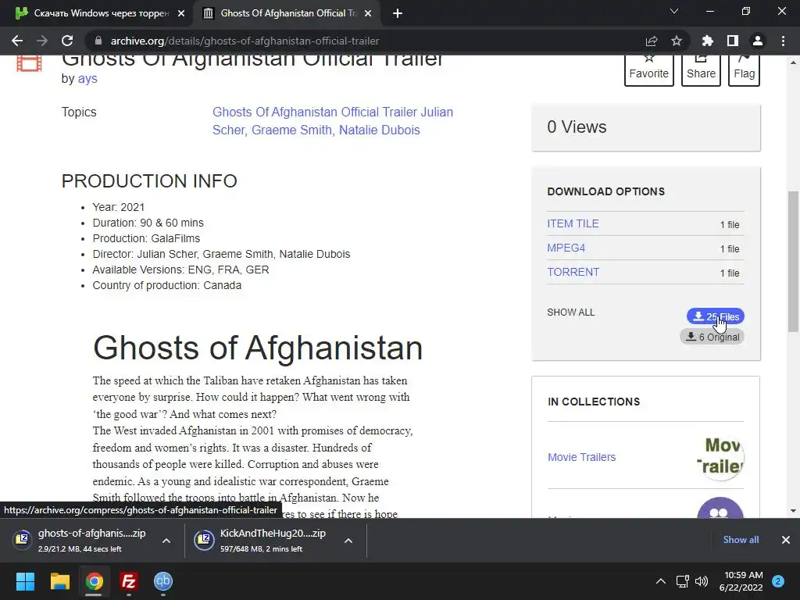Screen dimensions: 800x600
Task: Click the Share button
Action: tap(701, 70)
